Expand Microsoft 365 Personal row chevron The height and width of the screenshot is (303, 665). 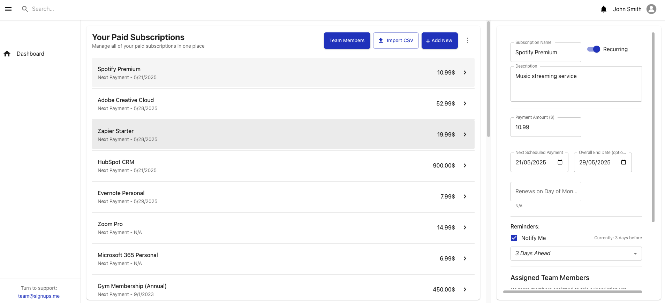465,258
